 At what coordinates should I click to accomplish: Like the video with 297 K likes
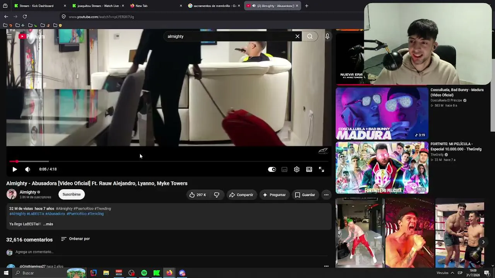click(x=198, y=195)
